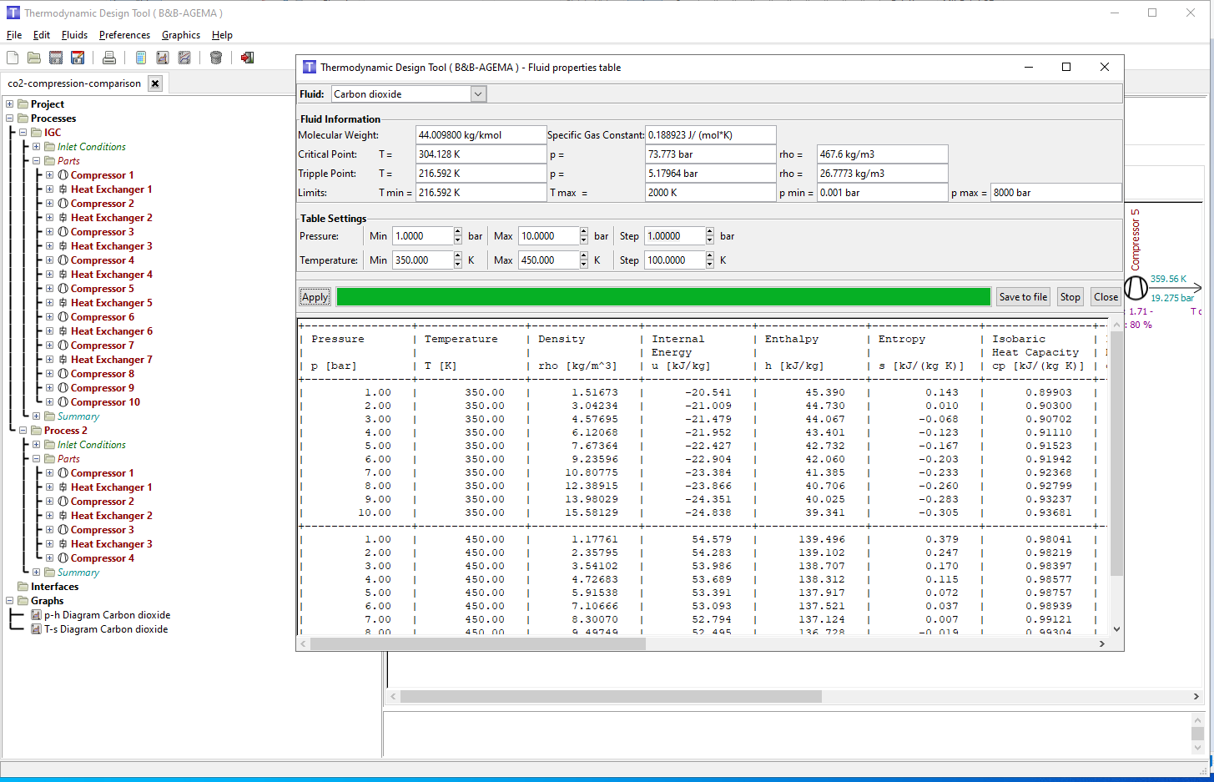Click the printer icon in toolbar

108,58
